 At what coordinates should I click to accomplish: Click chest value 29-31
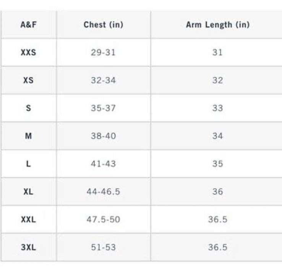pyautogui.click(x=103, y=52)
